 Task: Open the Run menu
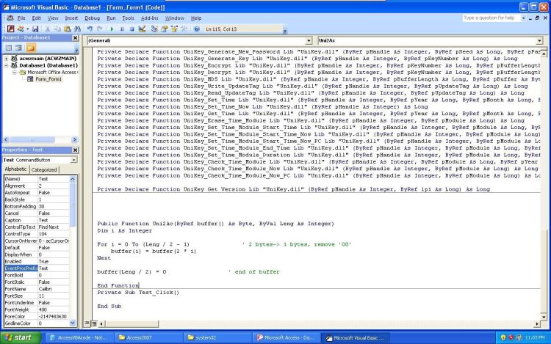coord(111,18)
